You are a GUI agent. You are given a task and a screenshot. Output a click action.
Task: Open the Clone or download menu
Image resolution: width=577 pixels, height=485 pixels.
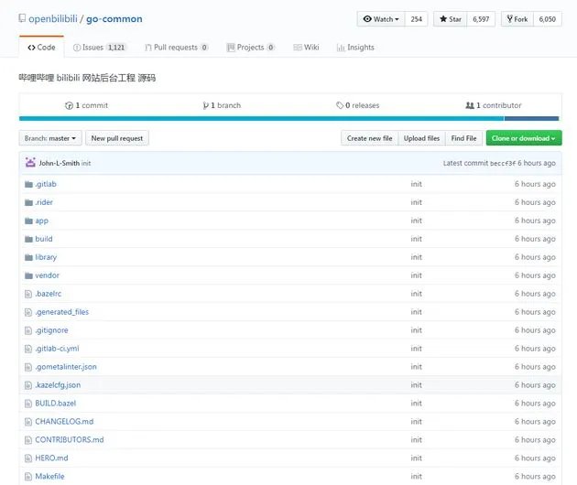[524, 138]
